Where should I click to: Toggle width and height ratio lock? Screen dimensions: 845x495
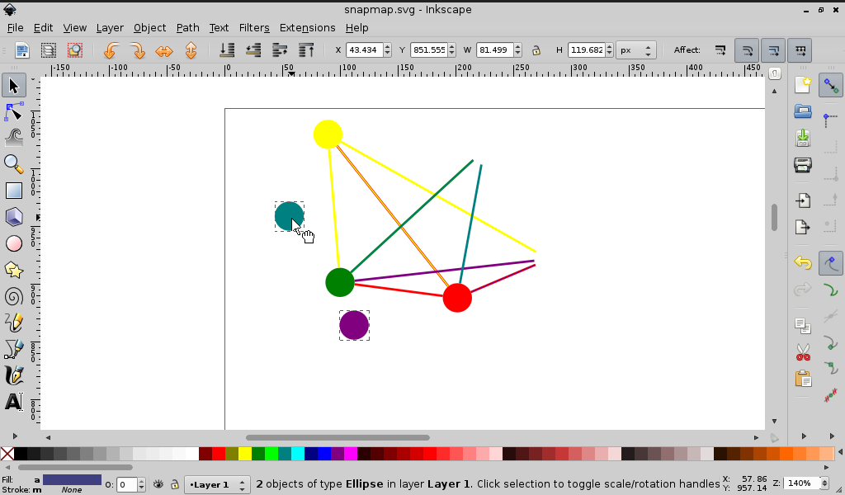tap(536, 50)
